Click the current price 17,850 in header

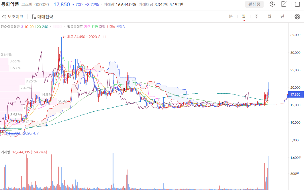pos(62,5)
